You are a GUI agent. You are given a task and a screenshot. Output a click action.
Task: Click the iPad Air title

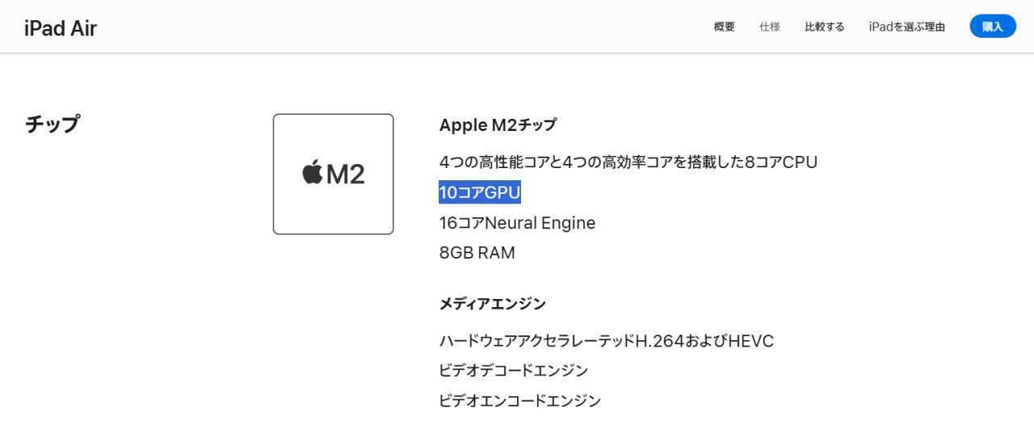tap(61, 28)
